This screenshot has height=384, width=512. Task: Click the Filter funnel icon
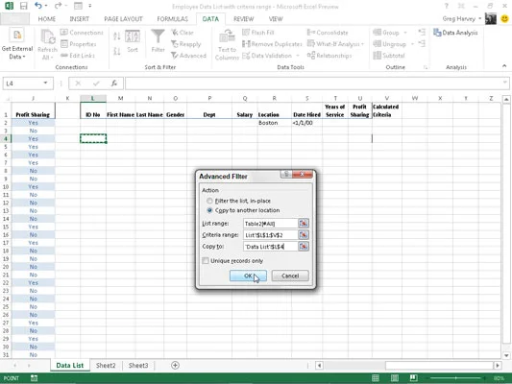click(x=158, y=36)
